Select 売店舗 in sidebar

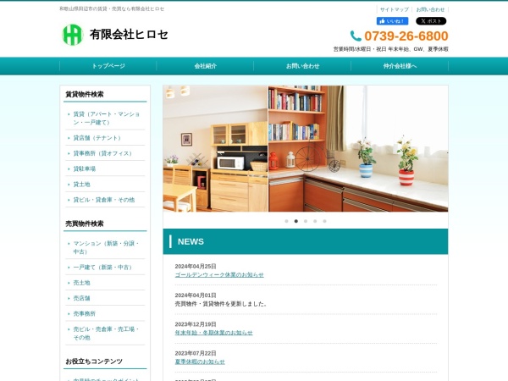(81, 298)
